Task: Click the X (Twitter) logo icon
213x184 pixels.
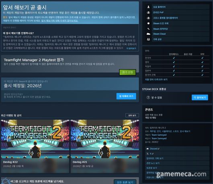Action: tap(147, 154)
